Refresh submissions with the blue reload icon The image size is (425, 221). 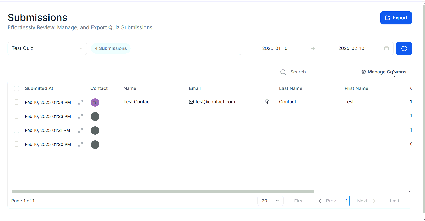(x=404, y=48)
